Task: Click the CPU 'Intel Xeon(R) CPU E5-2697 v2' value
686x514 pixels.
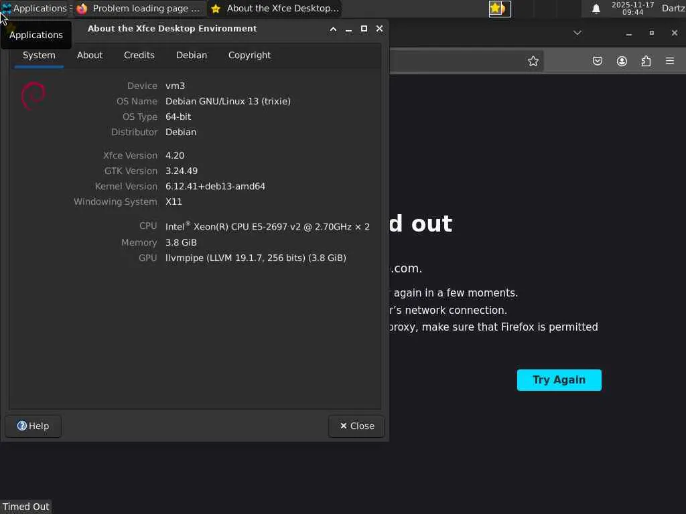Action: click(267, 226)
